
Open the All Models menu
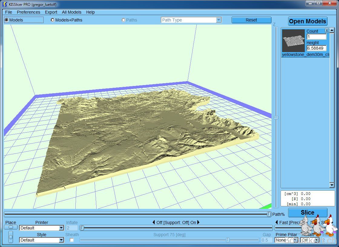point(71,12)
